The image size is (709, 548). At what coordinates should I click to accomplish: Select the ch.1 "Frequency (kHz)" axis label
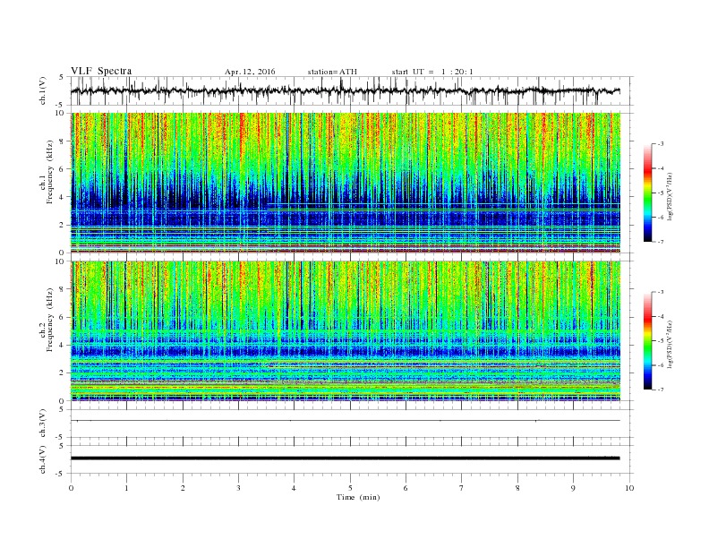(x=48, y=172)
